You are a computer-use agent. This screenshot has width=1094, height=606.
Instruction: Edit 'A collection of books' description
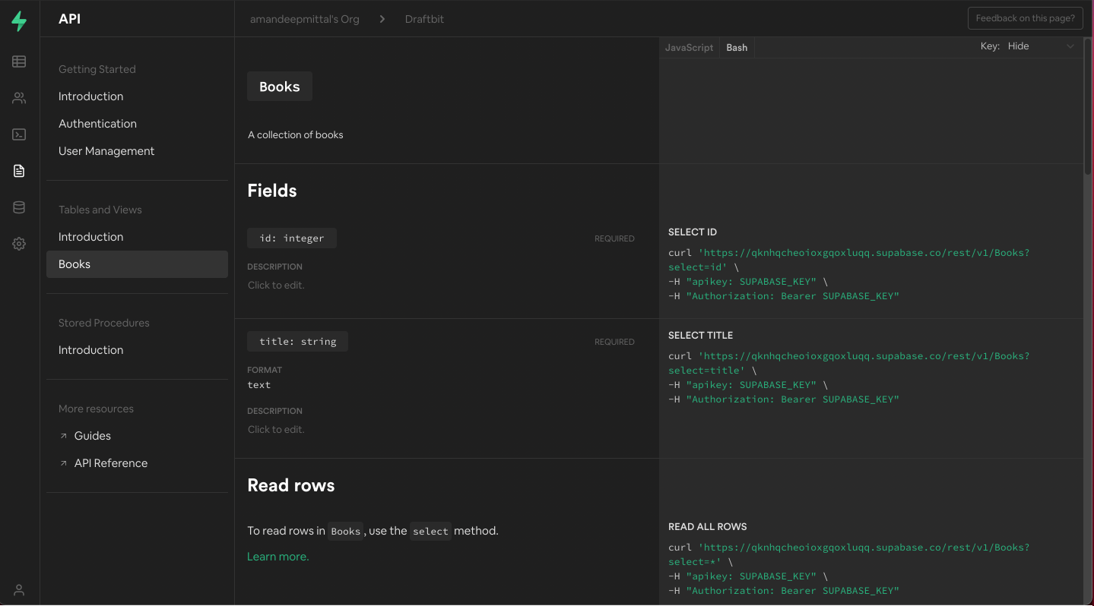click(x=296, y=134)
